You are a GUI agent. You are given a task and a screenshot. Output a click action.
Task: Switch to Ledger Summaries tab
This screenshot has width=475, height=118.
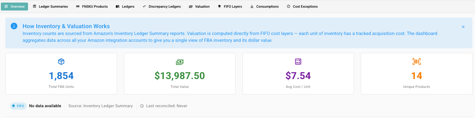tap(50, 7)
